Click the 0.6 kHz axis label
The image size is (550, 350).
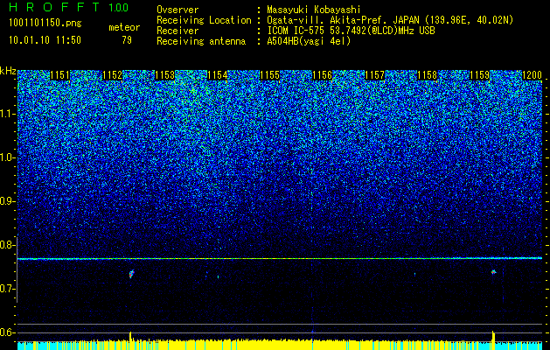coord(8,332)
